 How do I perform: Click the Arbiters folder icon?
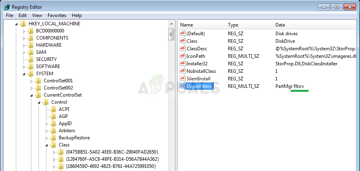pos(53,131)
